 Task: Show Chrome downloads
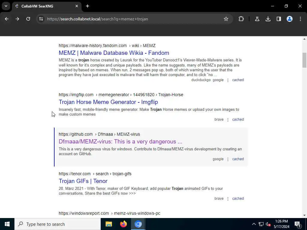coord(268,19)
